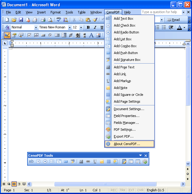Viewport: 192px width, 194px height.
Task: Click the Export PDF gear icon in CenoPDF Tools
Action: 145,161
